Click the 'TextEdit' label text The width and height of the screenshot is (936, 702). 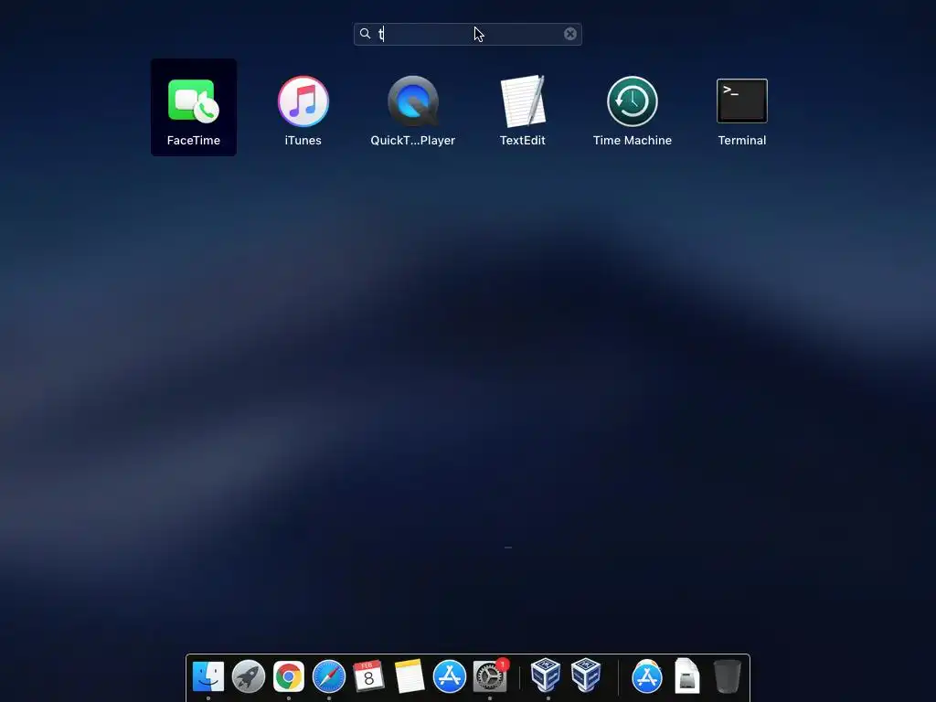522,140
